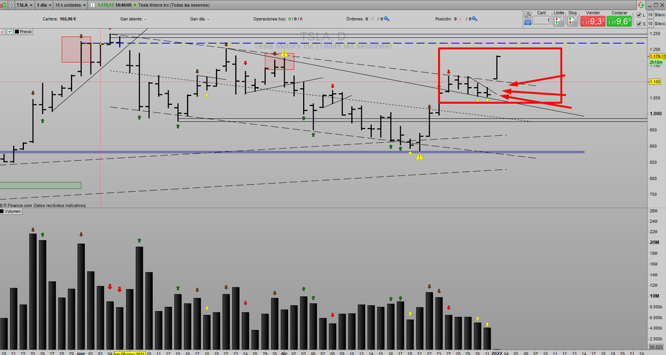Screen dimensions: 666x355
Task: Click the red Vender sell button
Action: point(593,21)
